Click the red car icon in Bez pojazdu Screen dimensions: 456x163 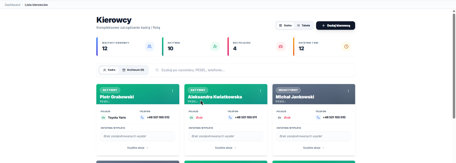pos(281,46)
